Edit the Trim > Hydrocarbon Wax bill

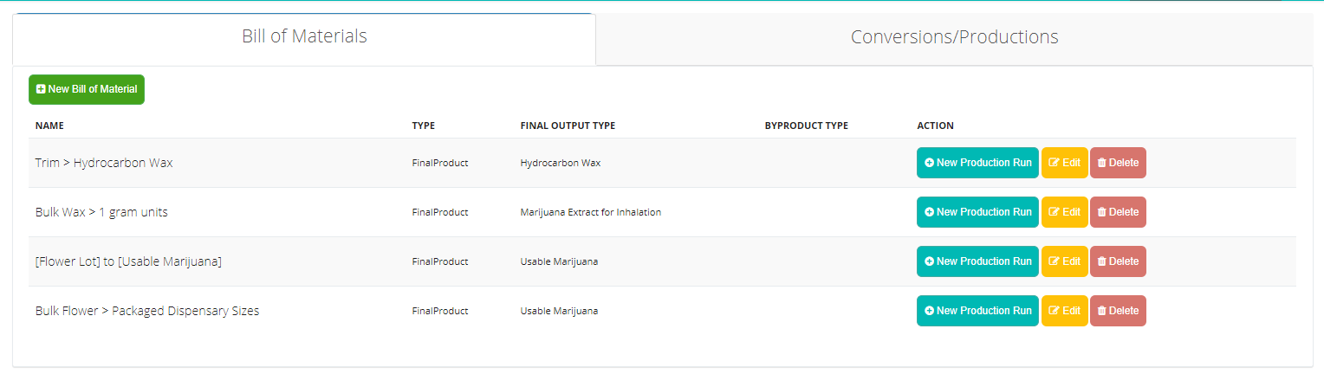[x=1064, y=163]
